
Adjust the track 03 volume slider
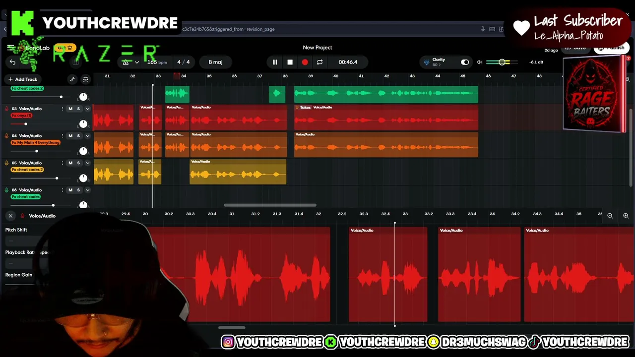coord(25,123)
